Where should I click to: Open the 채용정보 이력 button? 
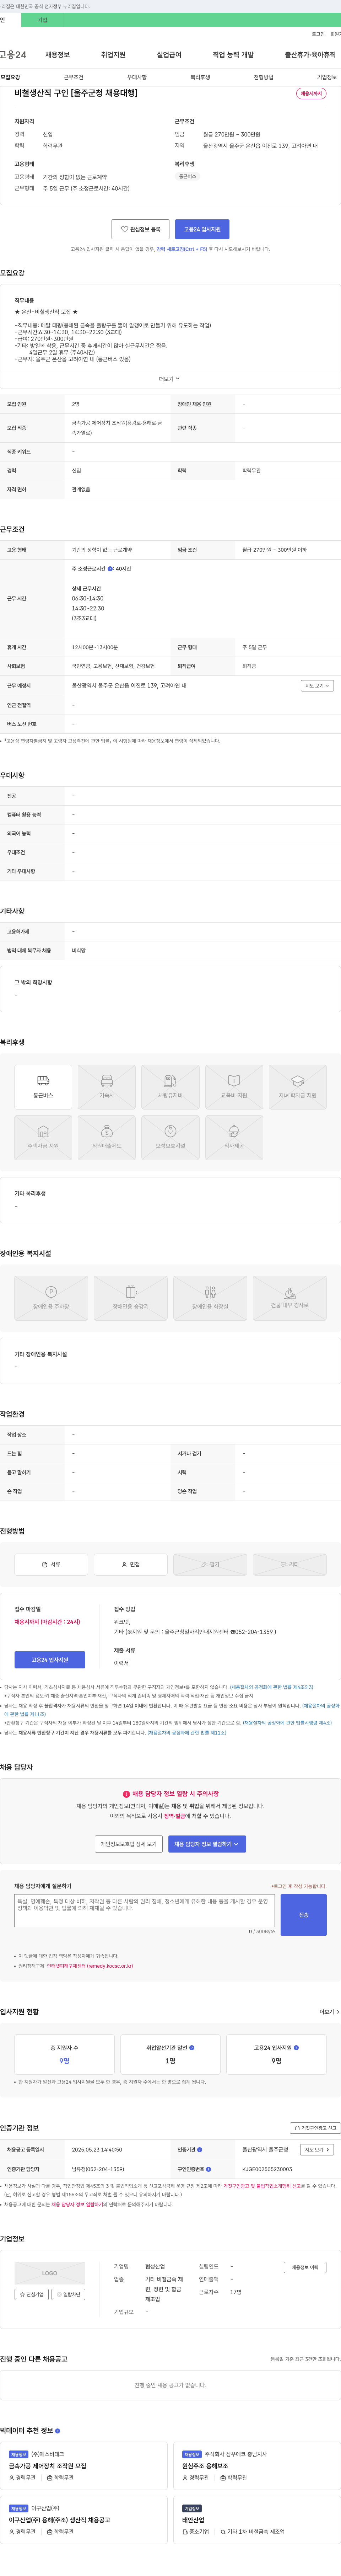coord(305,2267)
